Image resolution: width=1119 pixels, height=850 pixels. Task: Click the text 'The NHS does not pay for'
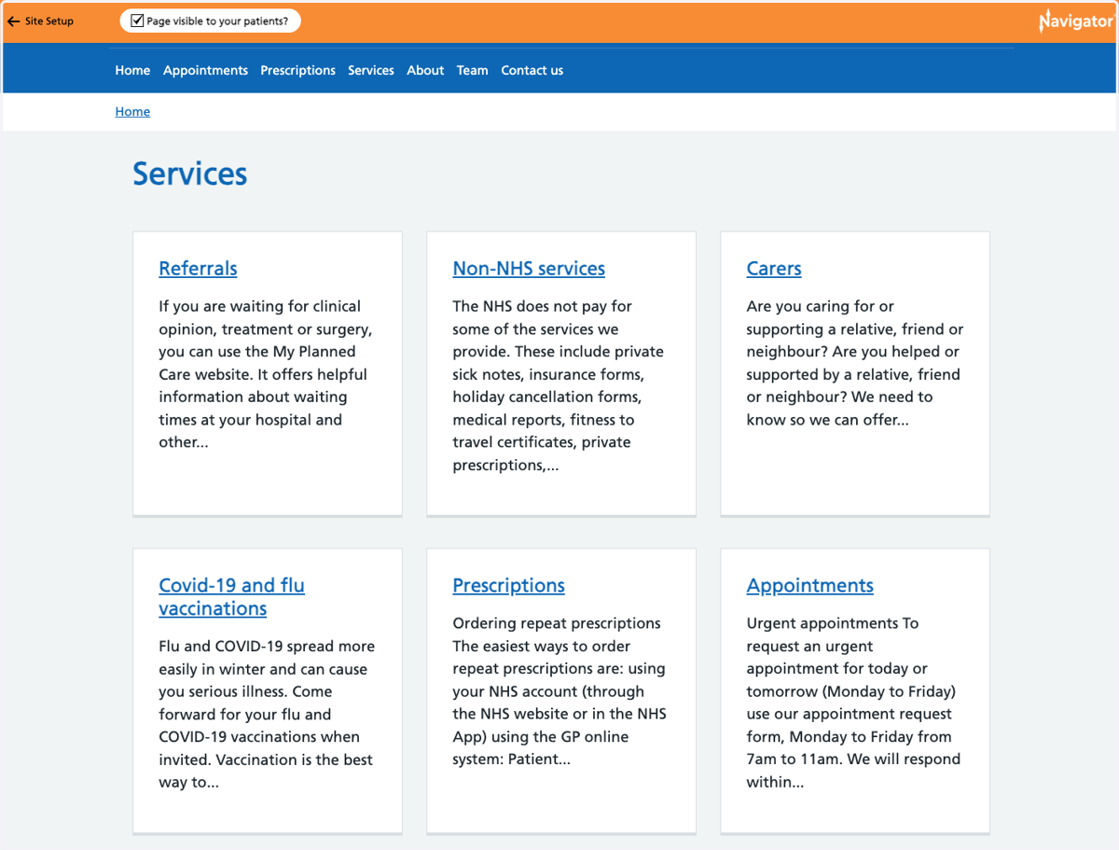(x=542, y=306)
